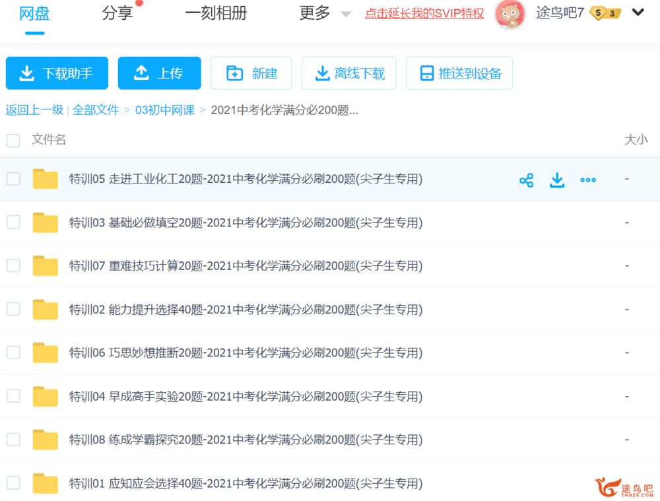Open the 特训03 基础必做填空 folder icon
This screenshot has width=660, height=501.
tap(46, 222)
